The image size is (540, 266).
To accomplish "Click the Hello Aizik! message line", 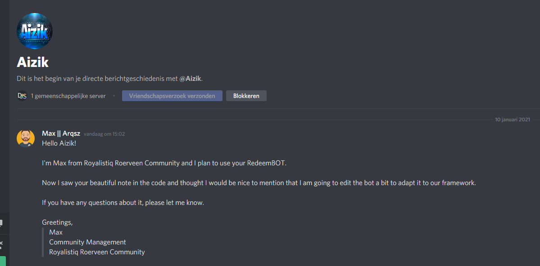I will (59, 143).
